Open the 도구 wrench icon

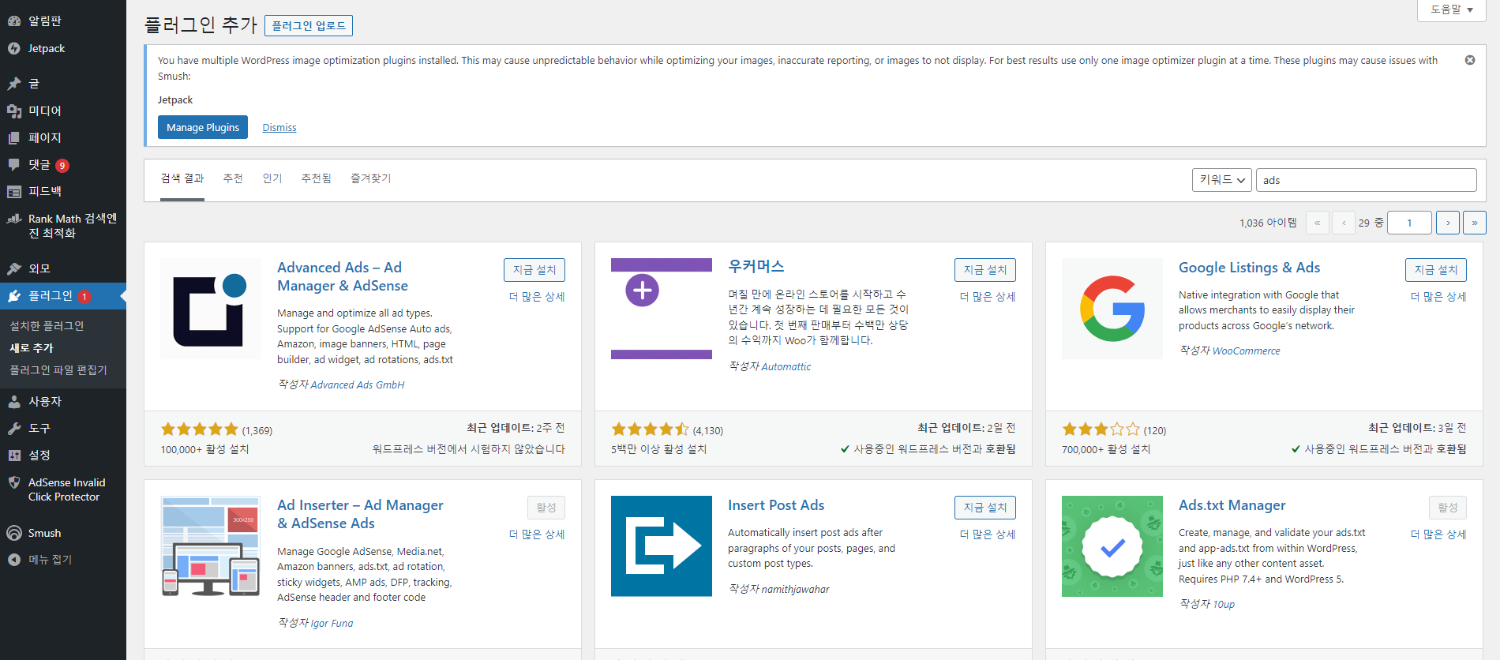click(14, 428)
